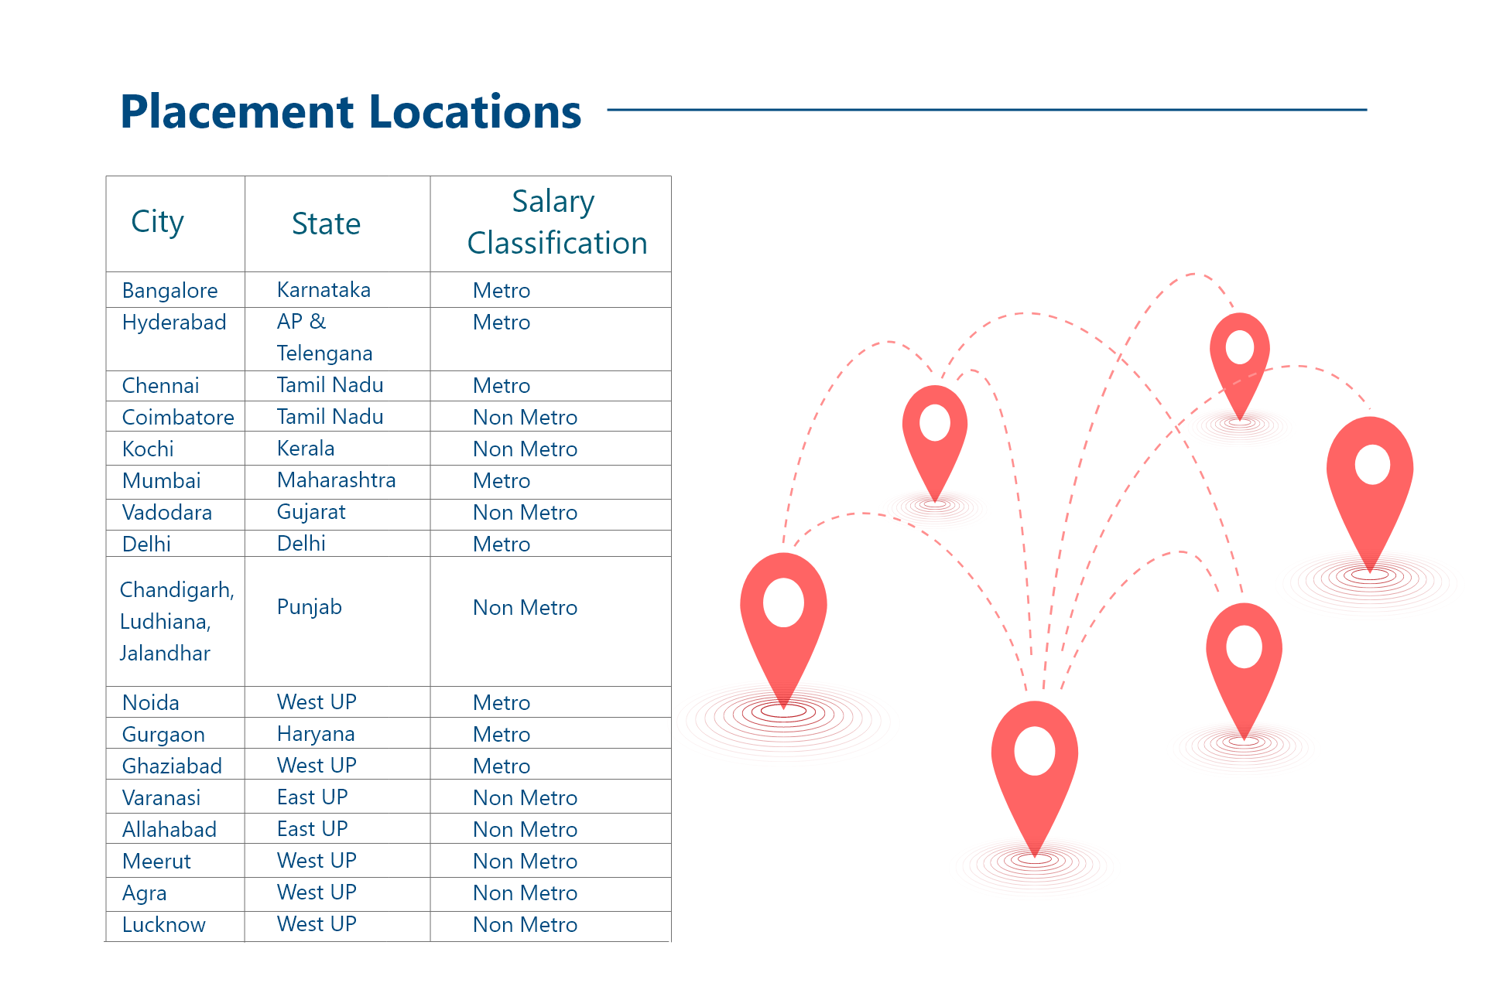Image resolution: width=1486 pixels, height=1000 pixels.
Task: Click "Tamil Nadu" in the Chennai row
Action: [330, 385]
